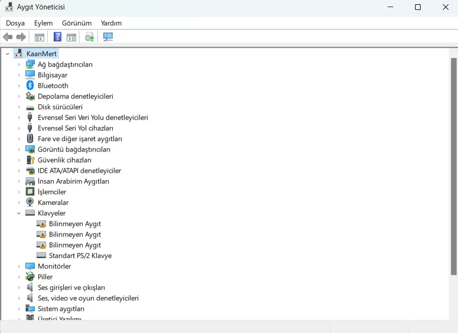Click the KaanMert computer root icon
This screenshot has height=333, width=458.
(19, 53)
